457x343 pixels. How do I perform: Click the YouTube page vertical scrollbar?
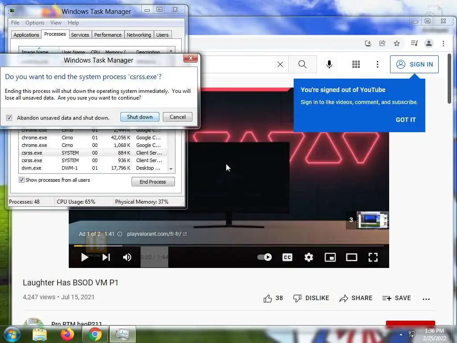[x=450, y=78]
